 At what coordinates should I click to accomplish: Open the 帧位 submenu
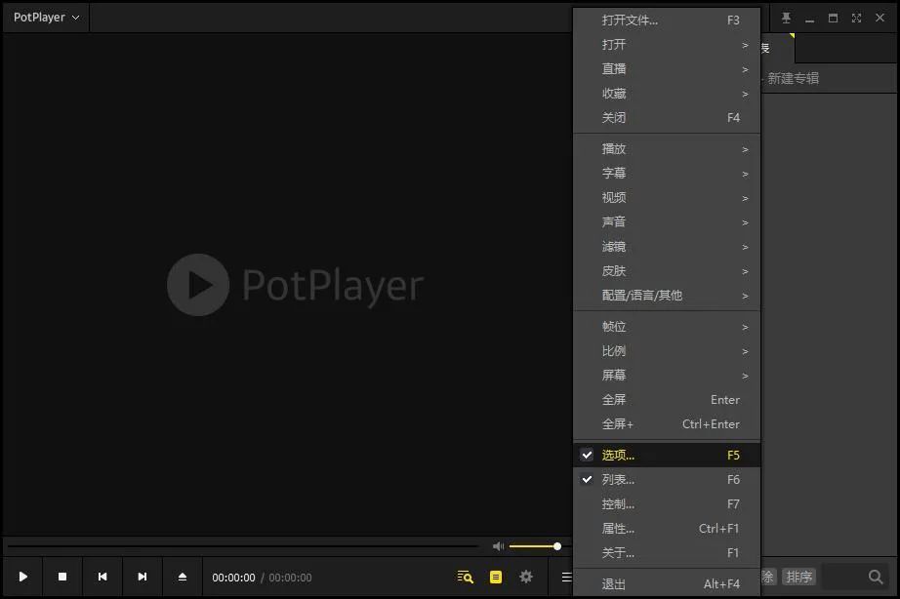[x=667, y=327]
